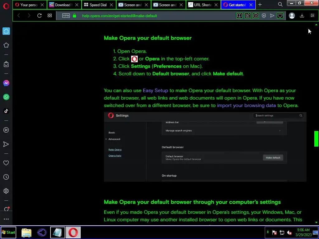Open TikTok in the sidebar
The image size is (319, 239).
coord(6,111)
